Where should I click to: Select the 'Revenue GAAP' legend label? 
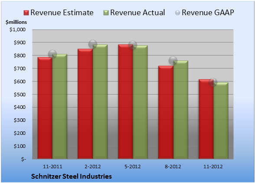pos(208,13)
